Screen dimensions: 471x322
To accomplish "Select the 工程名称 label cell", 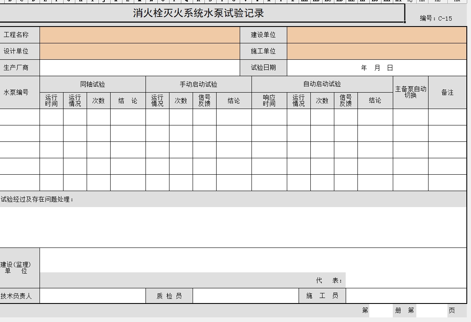I will click(19, 35).
